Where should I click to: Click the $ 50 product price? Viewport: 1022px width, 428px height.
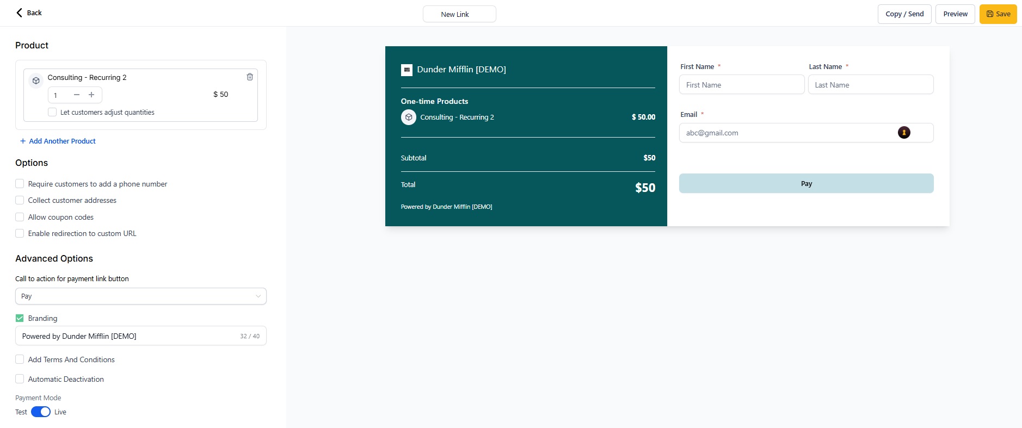click(x=220, y=94)
